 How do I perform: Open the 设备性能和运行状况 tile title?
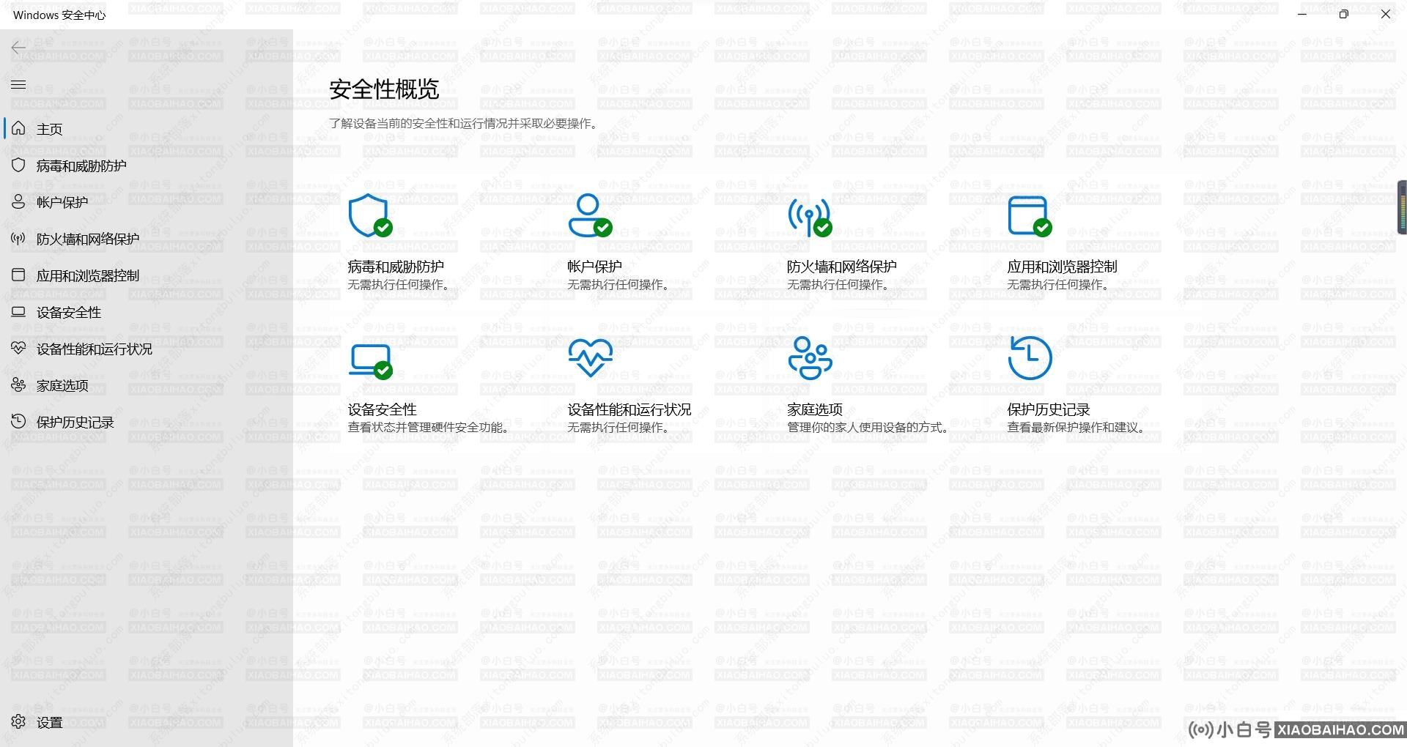point(629,409)
